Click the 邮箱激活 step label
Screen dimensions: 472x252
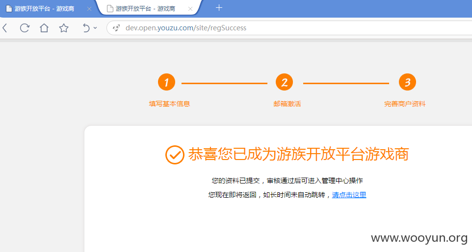tap(287, 104)
